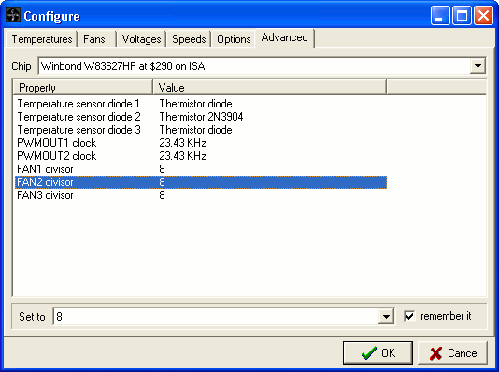Switch to the Temperatures tab
Screen dimensions: 499x372
click(x=41, y=39)
